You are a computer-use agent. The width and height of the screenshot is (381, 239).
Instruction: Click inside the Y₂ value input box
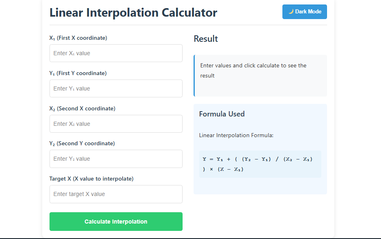[x=116, y=159]
